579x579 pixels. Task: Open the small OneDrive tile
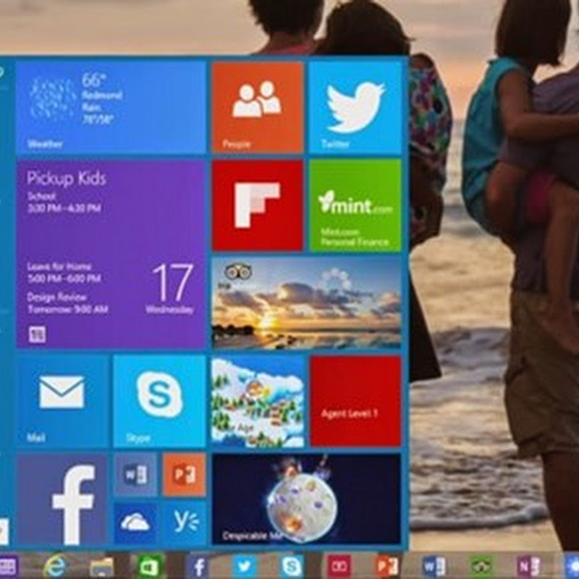tap(135, 523)
